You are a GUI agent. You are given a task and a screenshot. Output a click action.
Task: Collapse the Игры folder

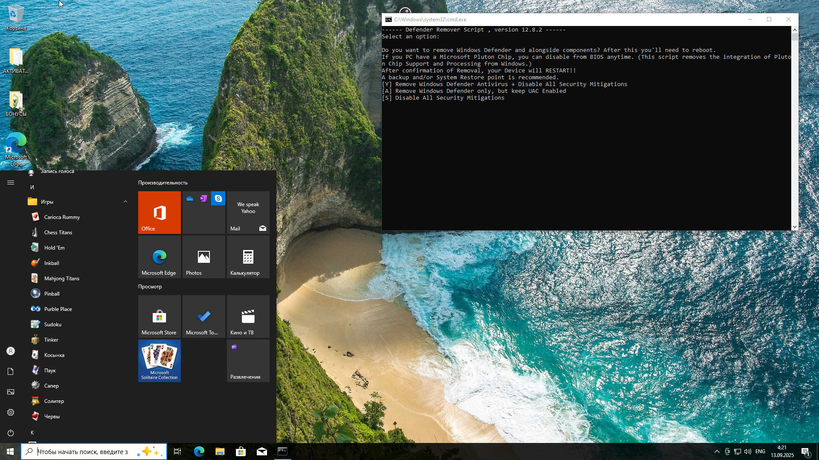pyautogui.click(x=125, y=202)
